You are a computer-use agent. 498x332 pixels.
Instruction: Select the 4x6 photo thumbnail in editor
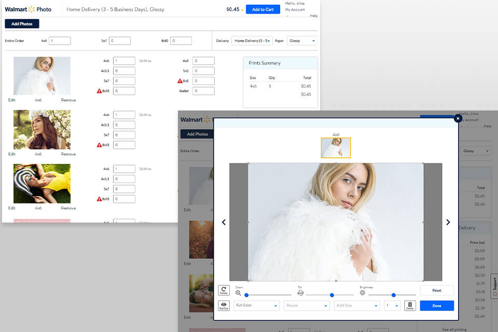[336, 148]
